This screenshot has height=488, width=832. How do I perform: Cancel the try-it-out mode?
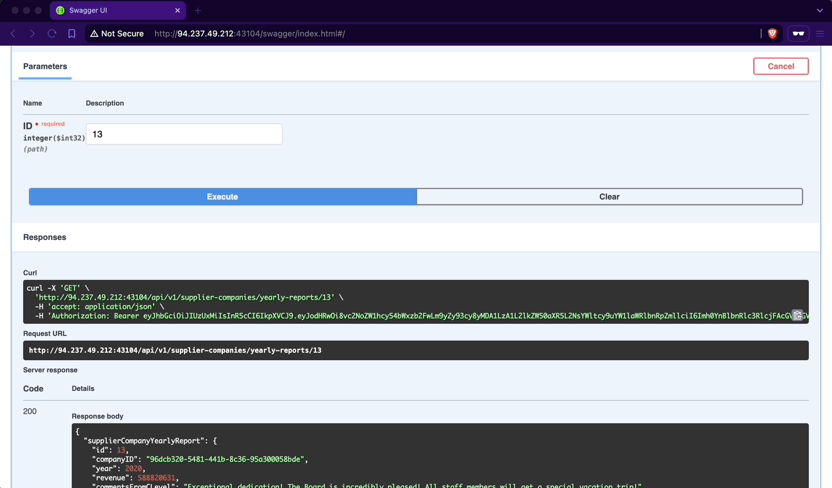(x=781, y=66)
